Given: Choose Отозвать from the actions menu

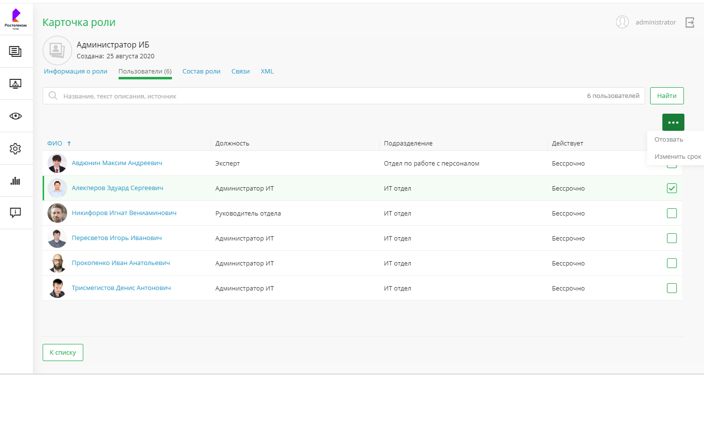Looking at the screenshot, I should (669, 140).
